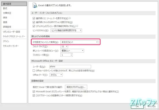Click the OK button

[137, 106]
